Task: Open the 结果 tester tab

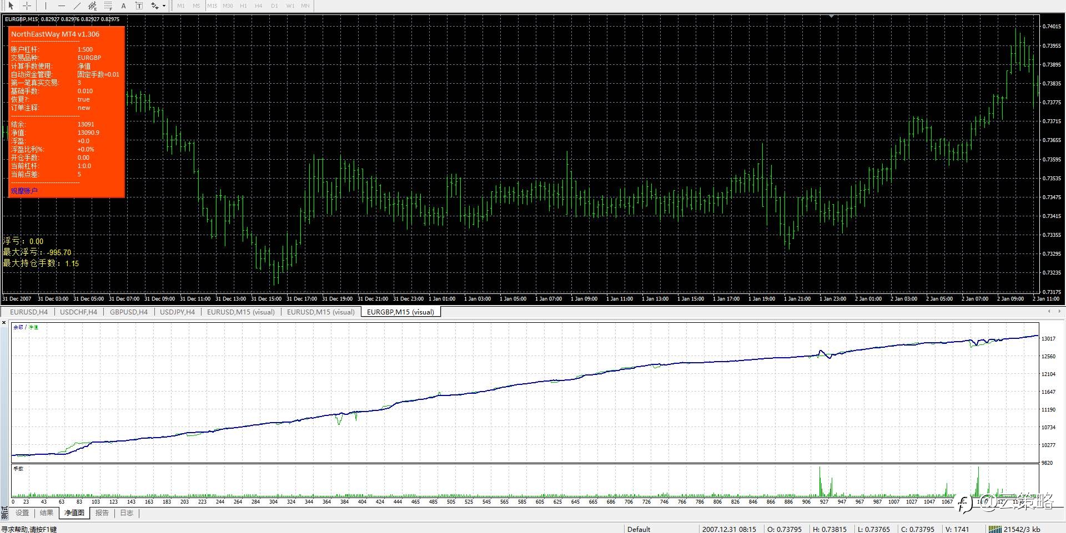Action: (x=47, y=513)
